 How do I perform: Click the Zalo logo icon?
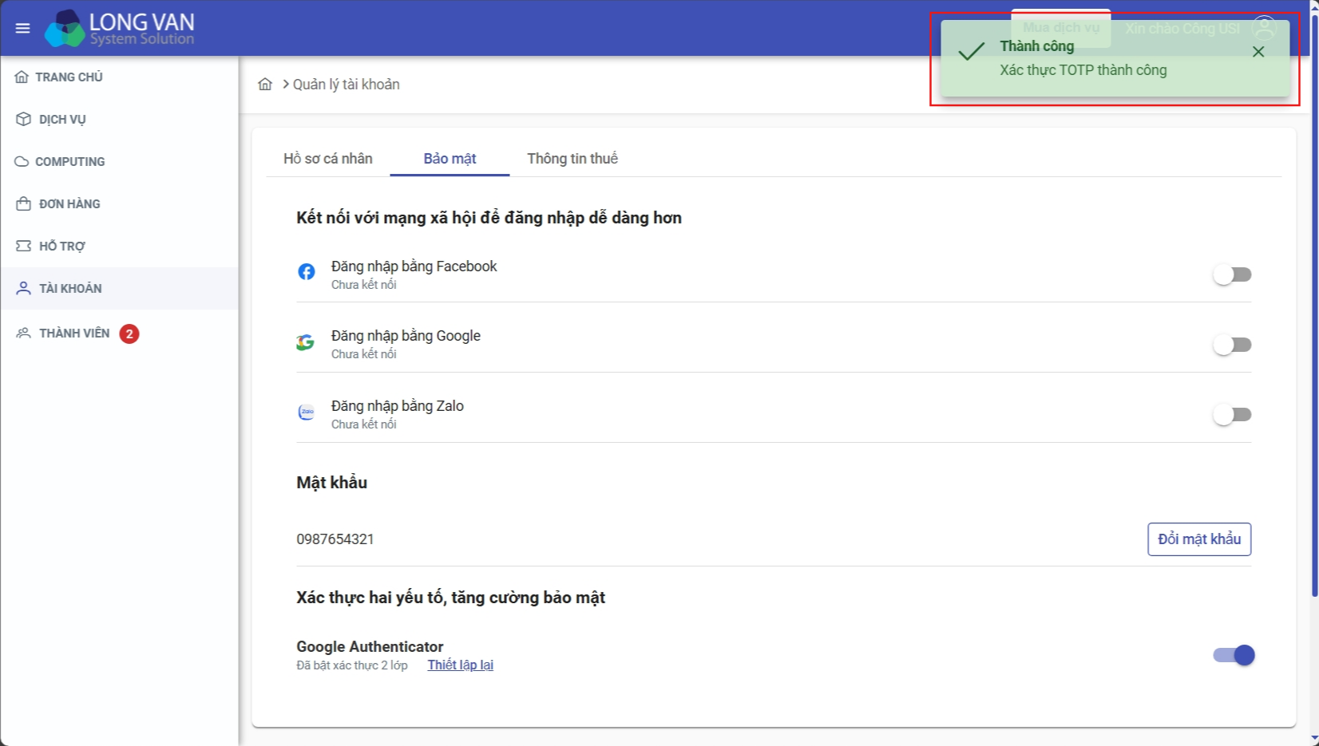point(306,412)
